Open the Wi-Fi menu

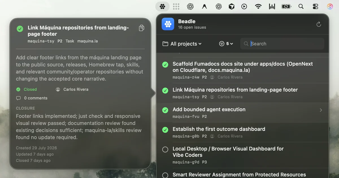point(258,6)
